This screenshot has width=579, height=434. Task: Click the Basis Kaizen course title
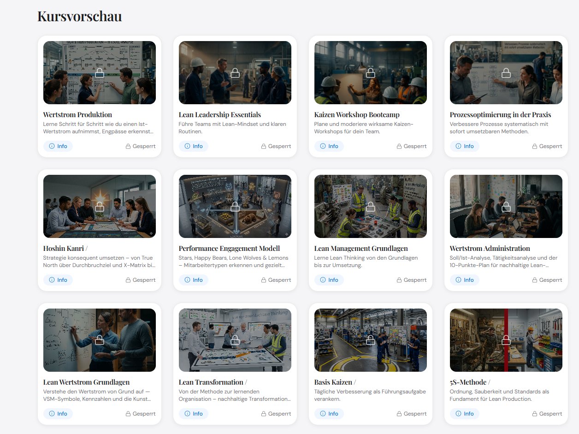click(333, 382)
